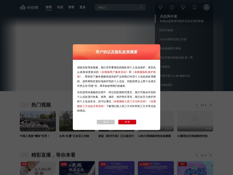Open 央视频隐私保护政策 link

click(x=144, y=72)
